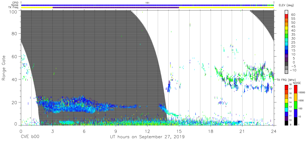Click UT hour tick label '15' on x-axis
The width and height of the screenshot is (308, 142).
click(179, 131)
